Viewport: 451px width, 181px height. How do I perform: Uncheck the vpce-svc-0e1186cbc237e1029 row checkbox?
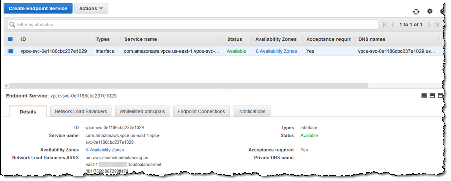(x=10, y=51)
